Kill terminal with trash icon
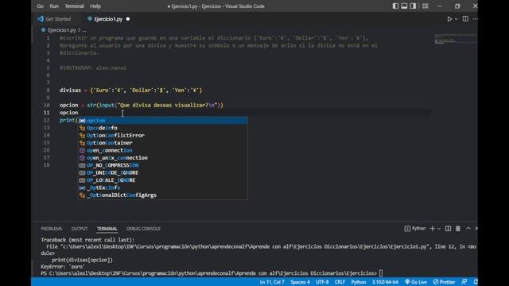 coord(458,229)
